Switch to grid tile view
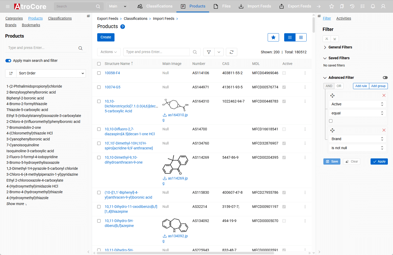The width and height of the screenshot is (393, 255). pos(301,37)
